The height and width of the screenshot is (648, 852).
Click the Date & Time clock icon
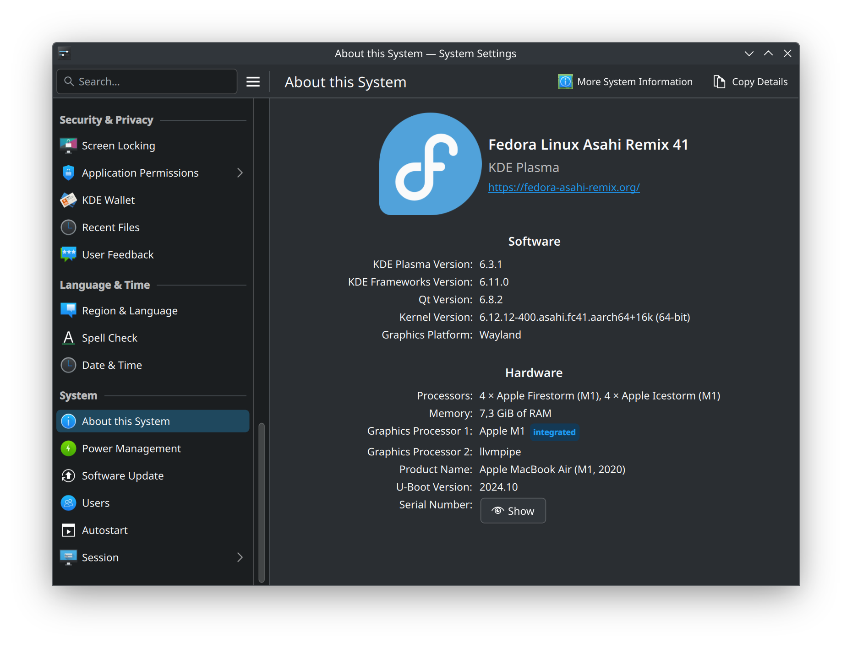pos(69,365)
